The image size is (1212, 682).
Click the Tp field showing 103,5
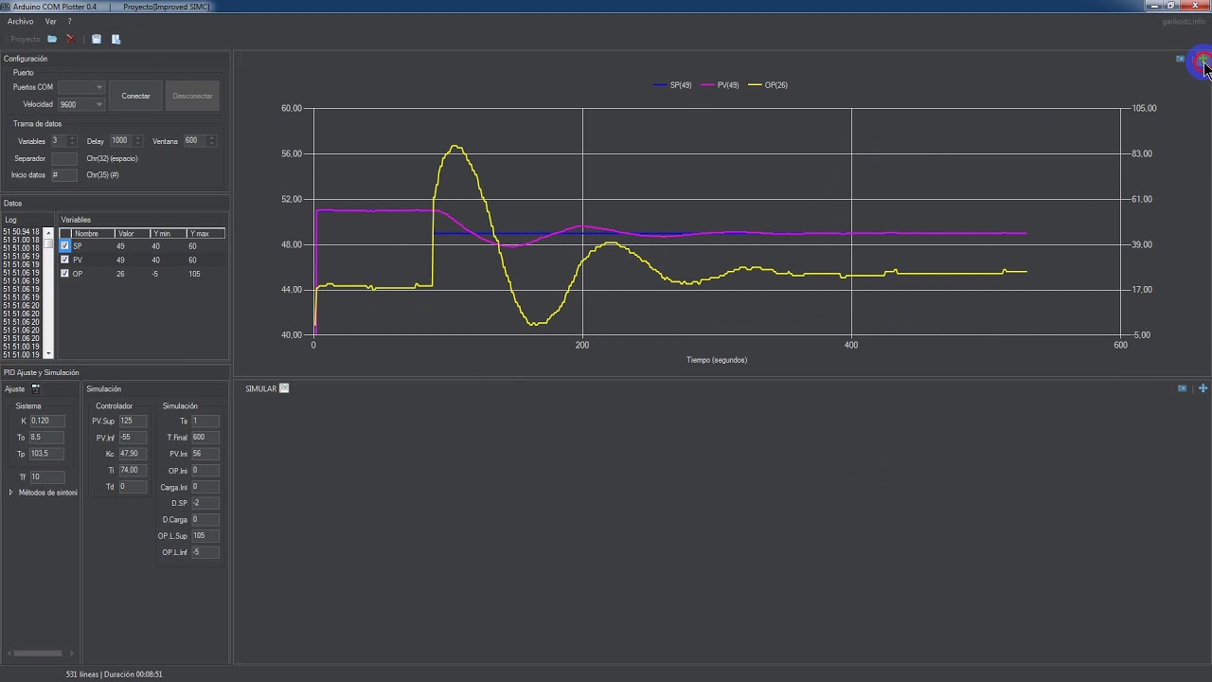point(46,454)
